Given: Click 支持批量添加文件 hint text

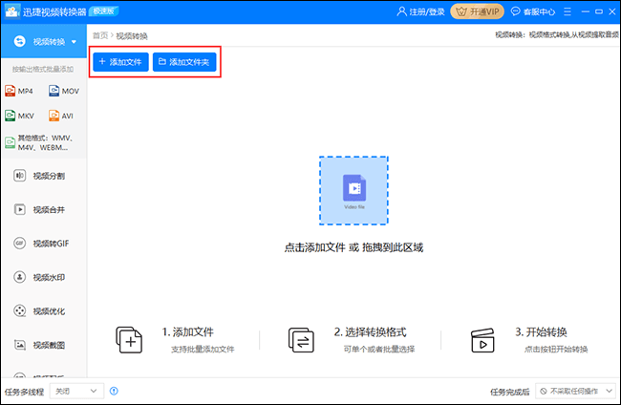Looking at the screenshot, I should click(x=203, y=350).
